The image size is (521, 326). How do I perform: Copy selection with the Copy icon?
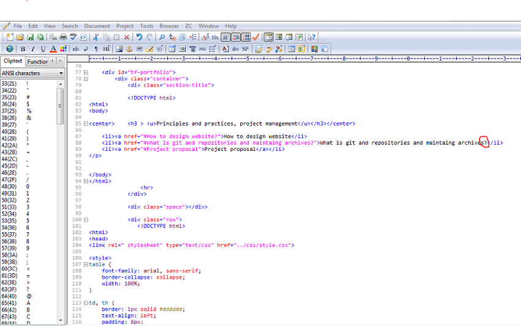pyautogui.click(x=106, y=37)
